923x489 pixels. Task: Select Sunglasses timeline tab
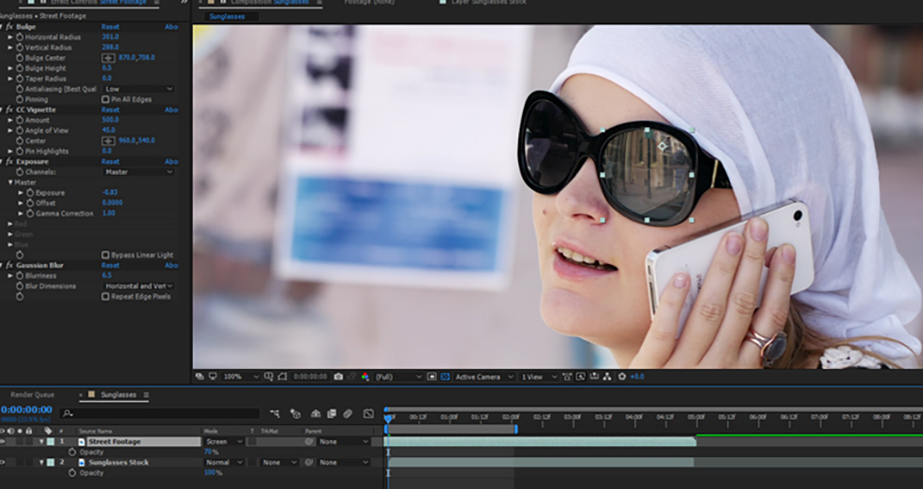point(118,394)
